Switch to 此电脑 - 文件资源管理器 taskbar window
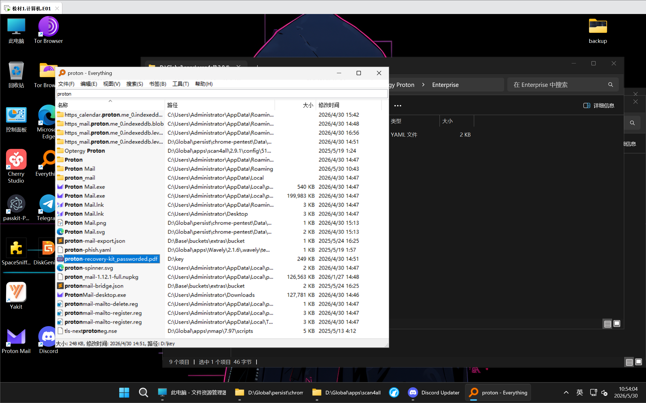Screen dimensions: 646x403 pos(192,392)
